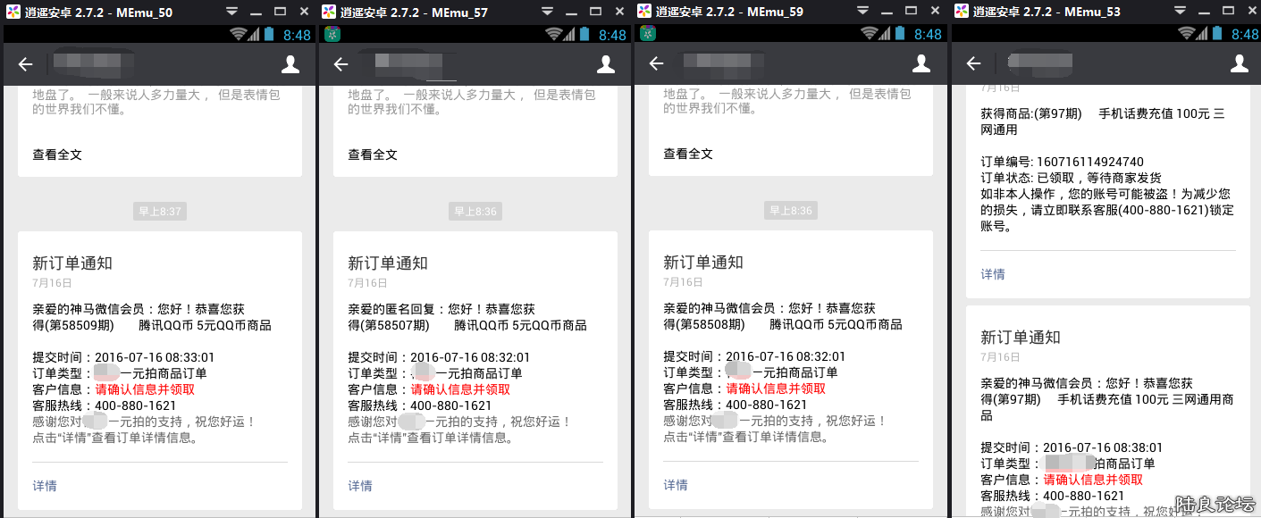Screen dimensions: 1261x518
Task: Open the MEmu_50 title bar dropdown menu
Action: tap(231, 12)
